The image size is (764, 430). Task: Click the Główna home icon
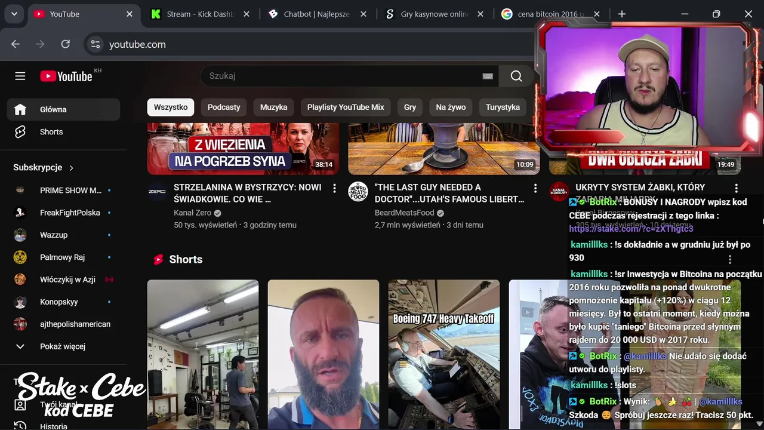point(20,109)
